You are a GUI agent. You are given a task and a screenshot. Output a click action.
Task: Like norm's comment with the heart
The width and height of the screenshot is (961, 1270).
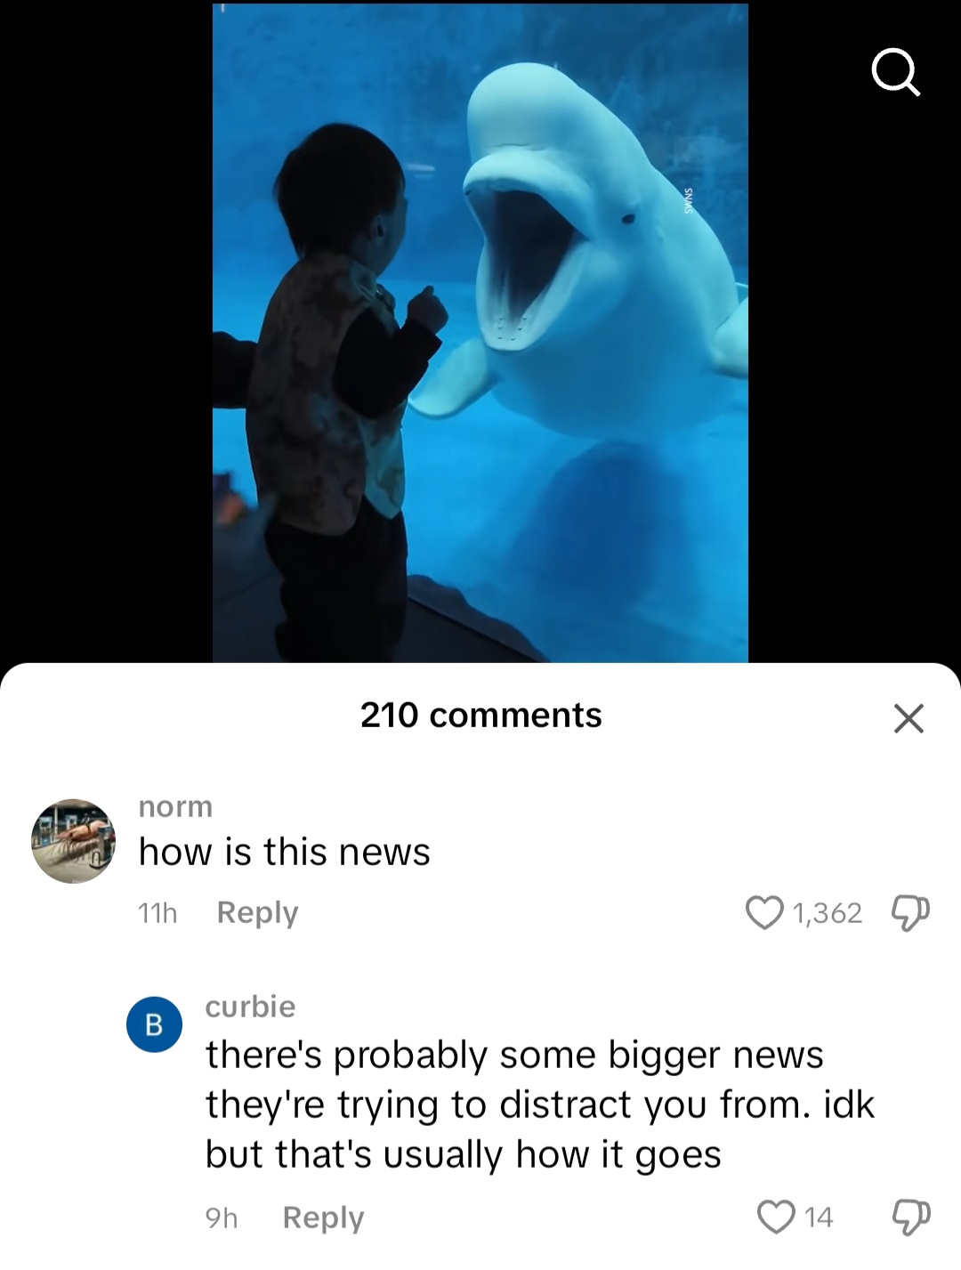point(763,912)
